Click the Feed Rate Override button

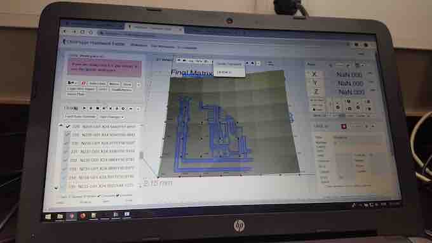[x=81, y=116]
